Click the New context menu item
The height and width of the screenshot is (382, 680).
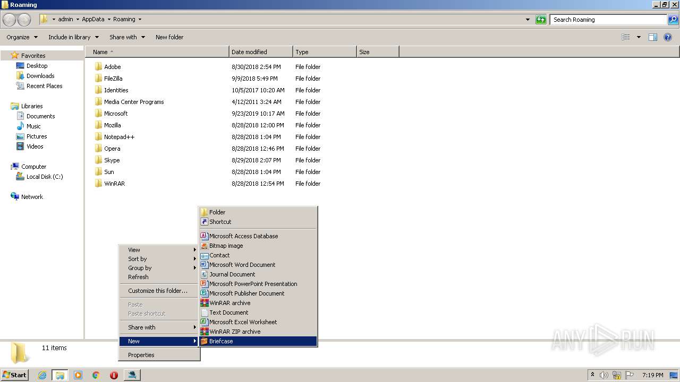(x=159, y=341)
